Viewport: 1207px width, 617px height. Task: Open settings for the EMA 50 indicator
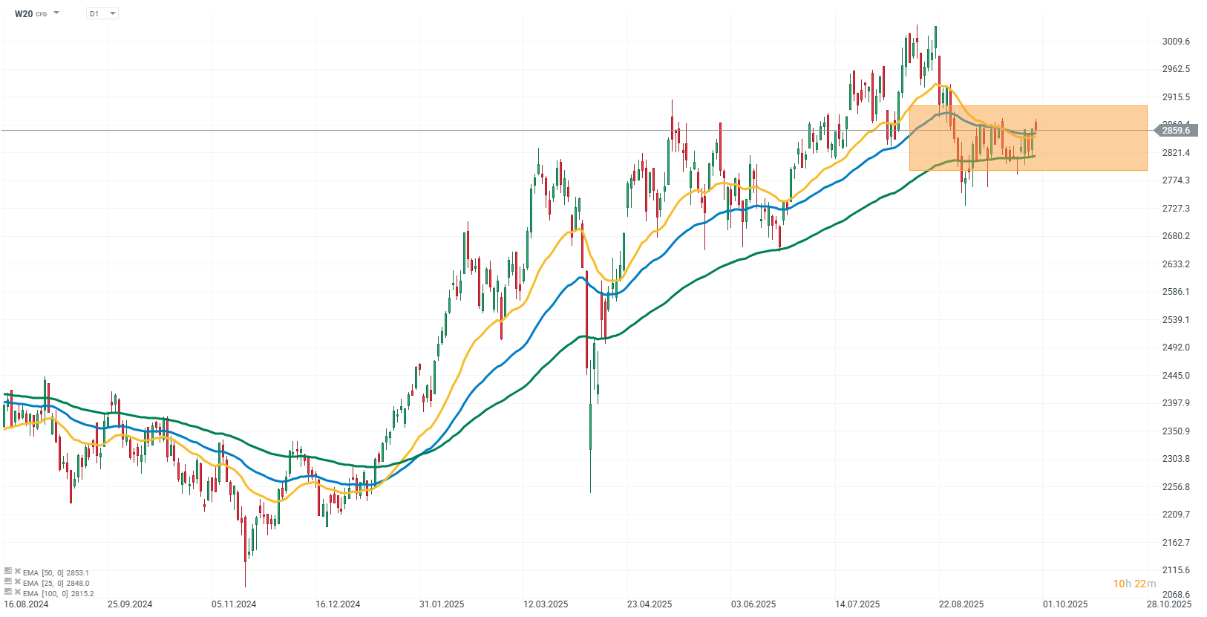(8, 572)
